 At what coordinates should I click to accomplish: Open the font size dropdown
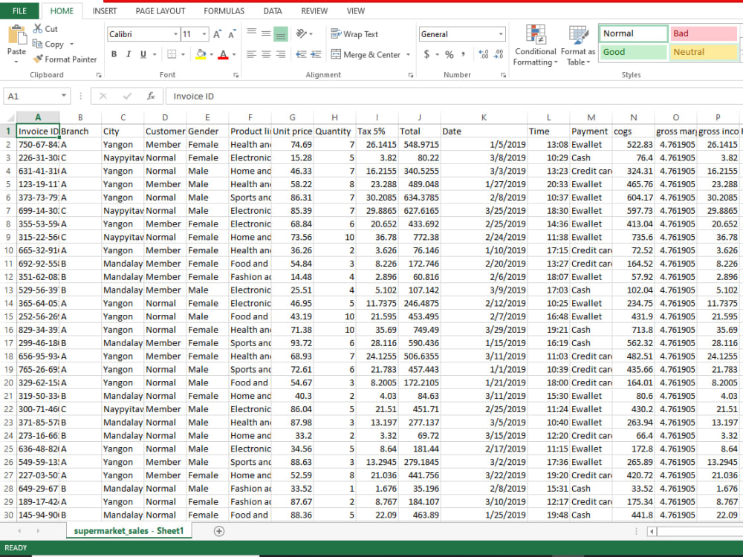202,33
